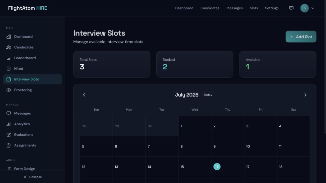The height and width of the screenshot is (183, 326).
Task: Click the user avatar labeled S
Action: pyautogui.click(x=305, y=8)
